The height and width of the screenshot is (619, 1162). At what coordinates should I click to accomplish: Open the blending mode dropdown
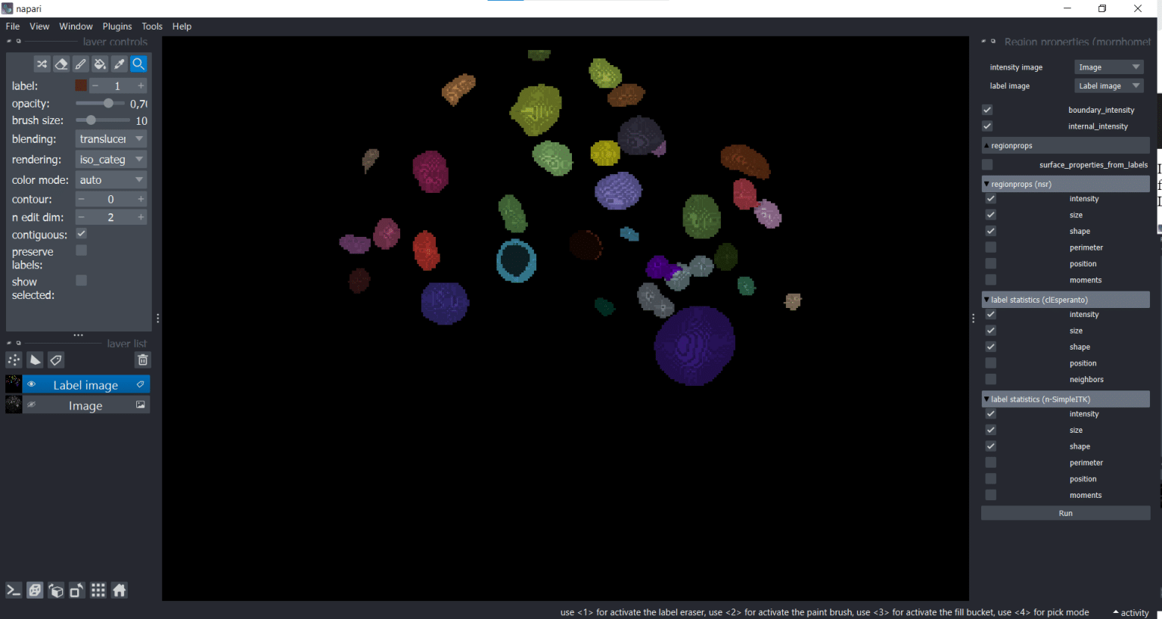click(x=110, y=139)
